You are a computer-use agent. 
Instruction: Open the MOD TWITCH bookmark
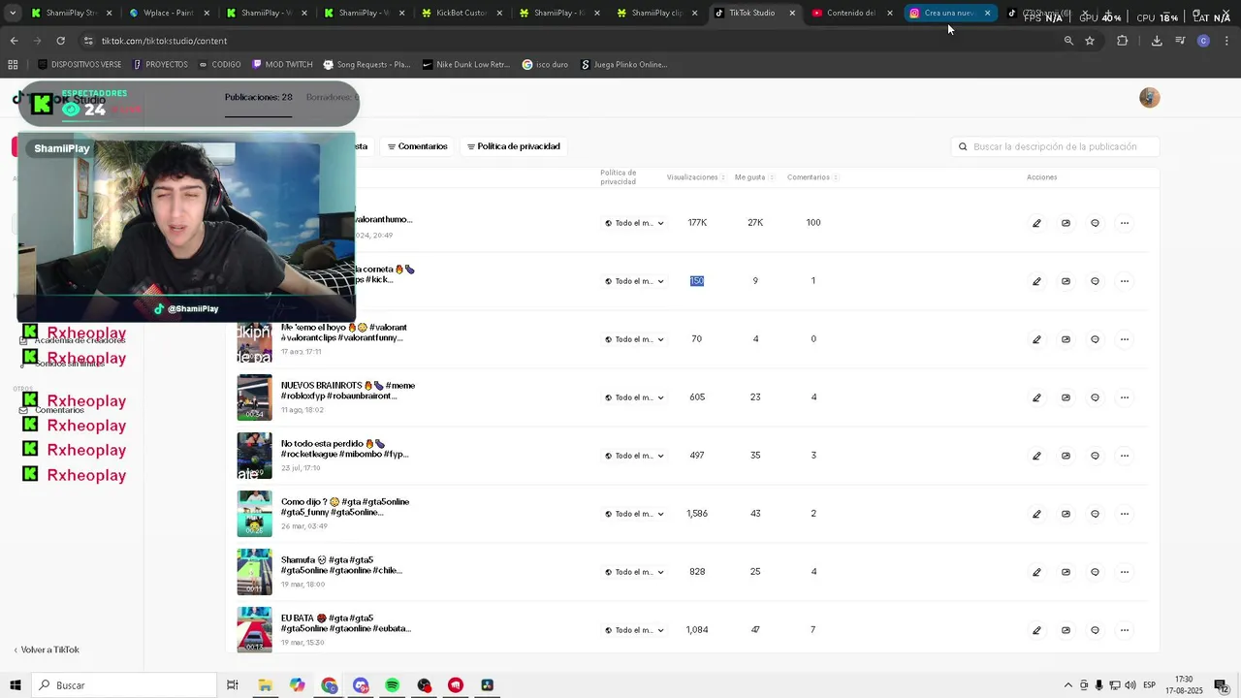pyautogui.click(x=282, y=65)
